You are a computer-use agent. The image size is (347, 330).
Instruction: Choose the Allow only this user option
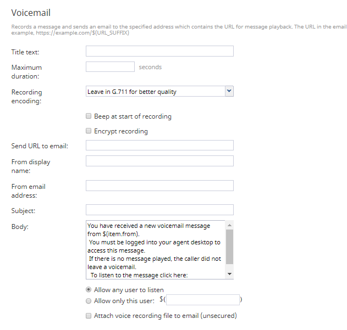click(89, 301)
